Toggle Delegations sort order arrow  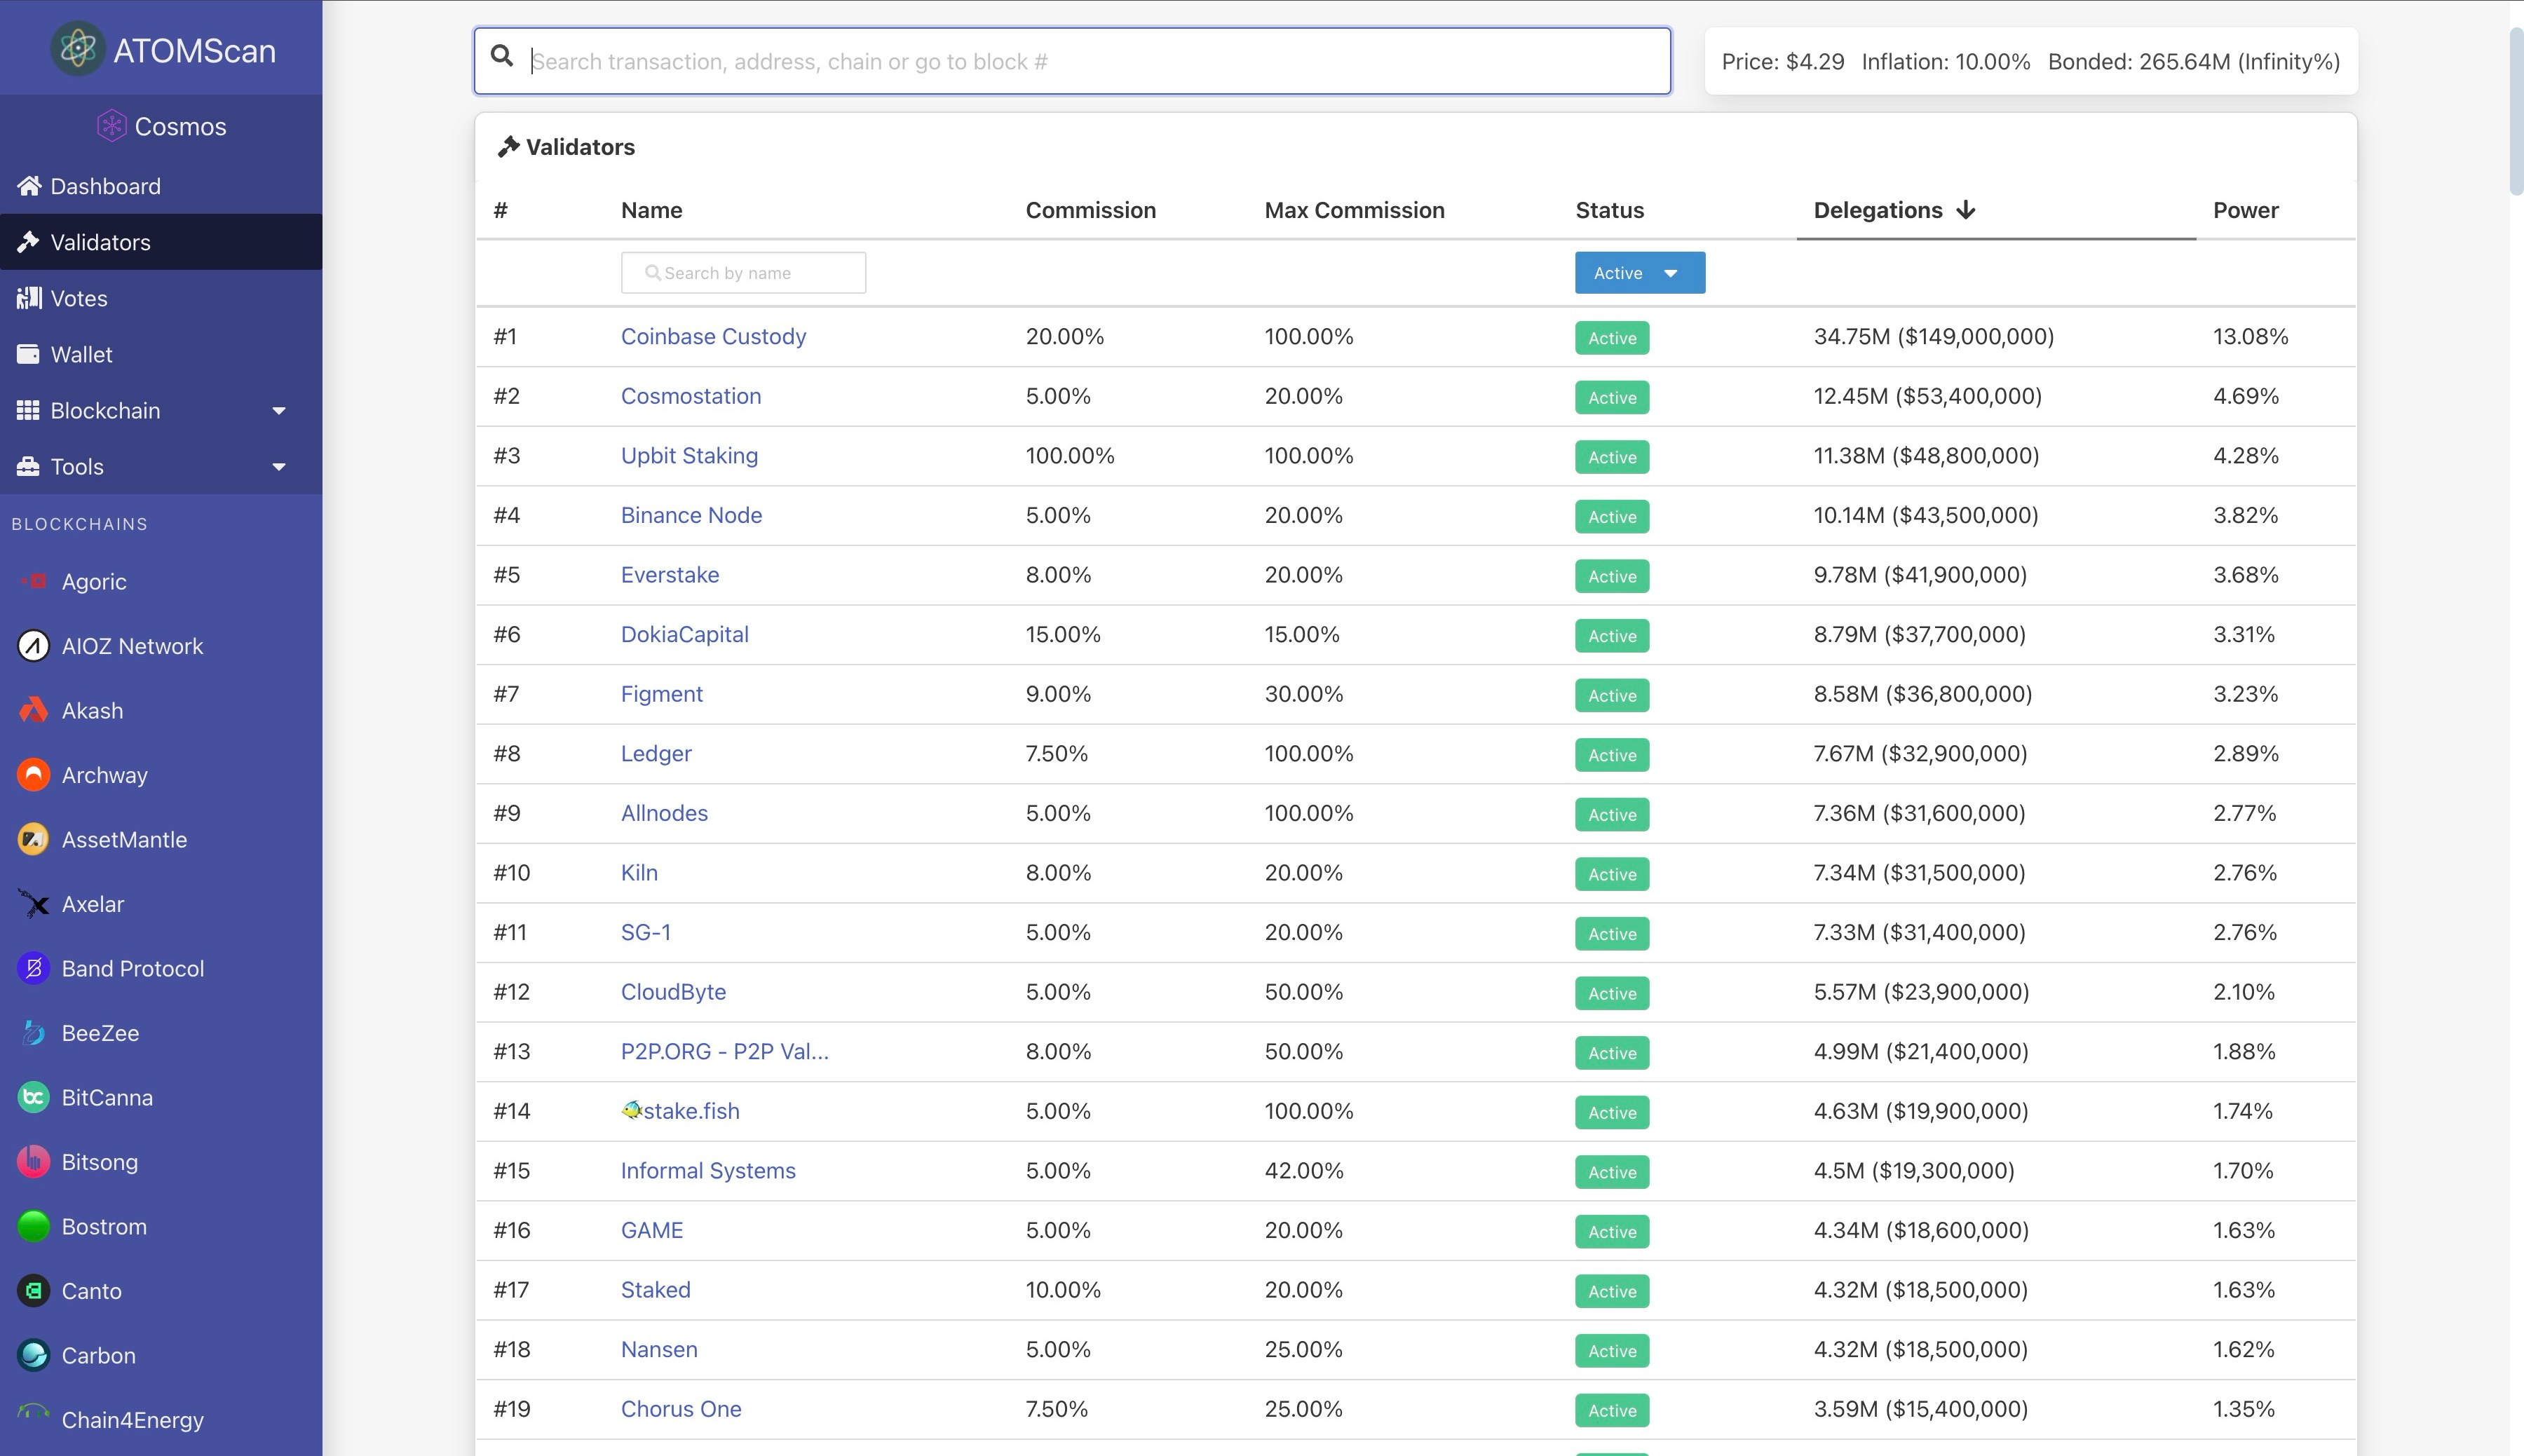click(1965, 210)
